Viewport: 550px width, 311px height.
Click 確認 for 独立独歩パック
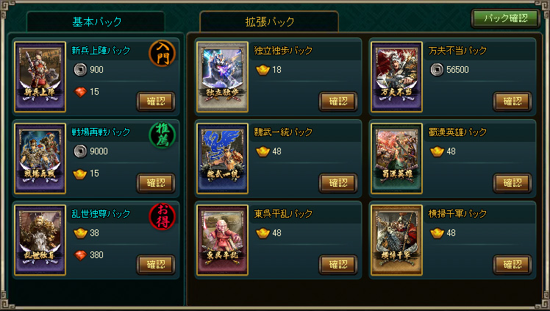(338, 101)
